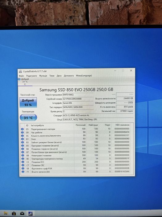Image resolution: width=162 pixels, height=217 pixels.
Task: Click status dot for EB Відновлено граф POR
Action: coord(23,169)
